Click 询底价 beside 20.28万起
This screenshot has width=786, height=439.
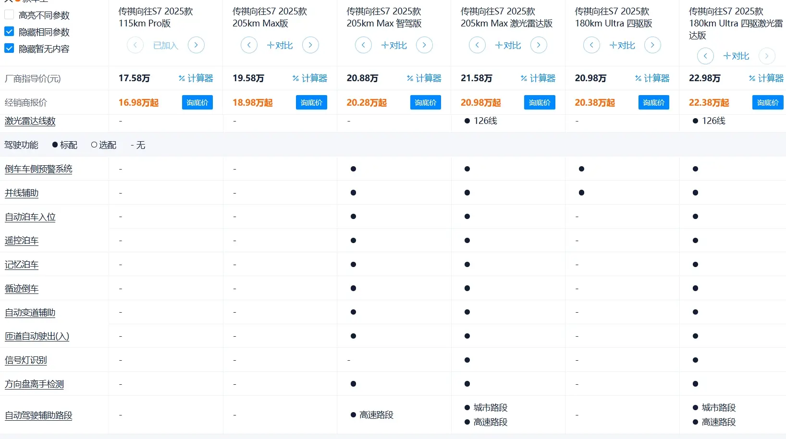(x=426, y=102)
